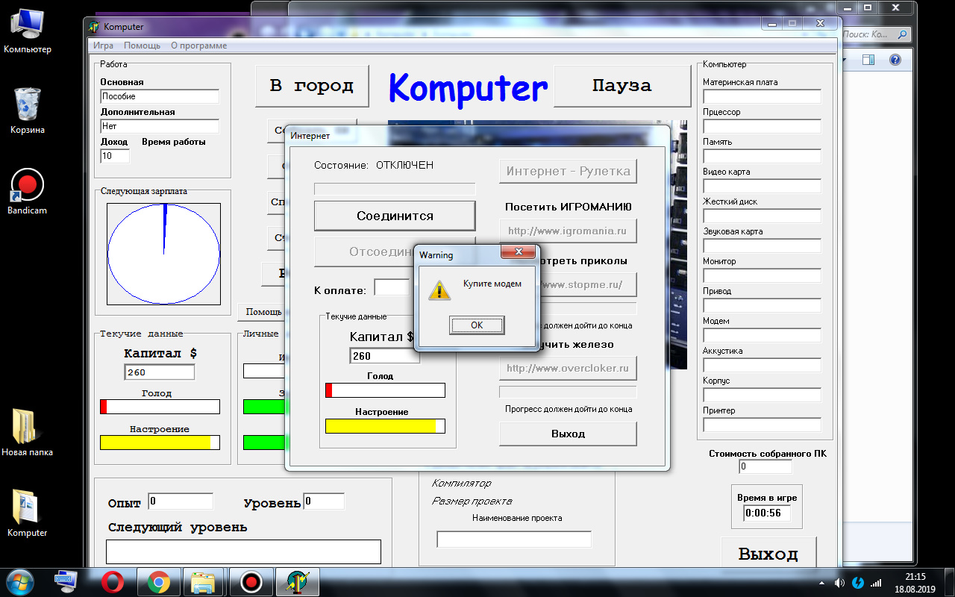
Task: Close the Warning dialog with the X button
Action: (x=518, y=252)
